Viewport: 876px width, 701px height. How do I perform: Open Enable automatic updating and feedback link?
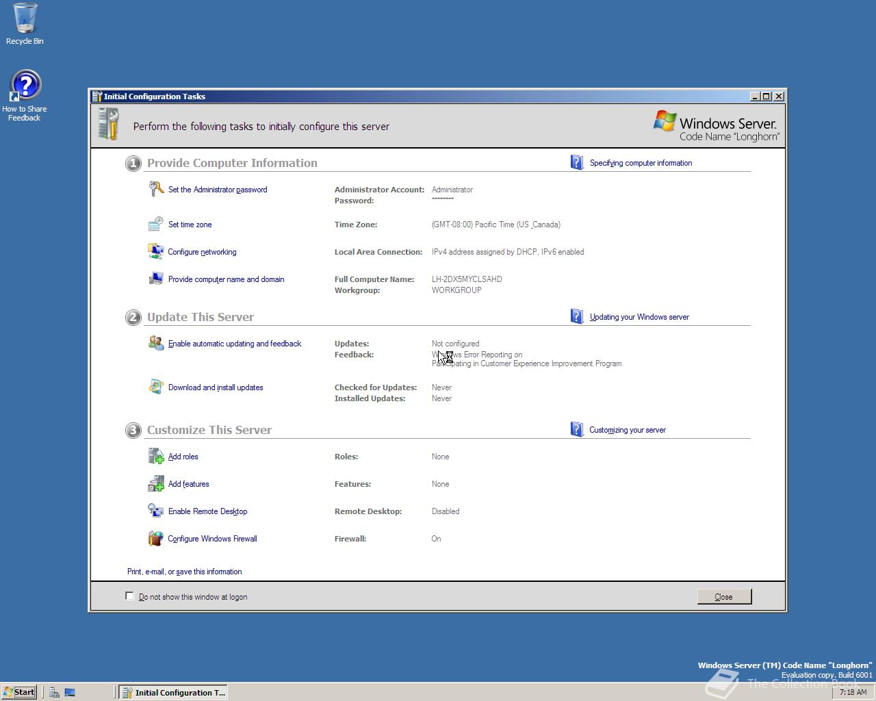[x=235, y=344]
